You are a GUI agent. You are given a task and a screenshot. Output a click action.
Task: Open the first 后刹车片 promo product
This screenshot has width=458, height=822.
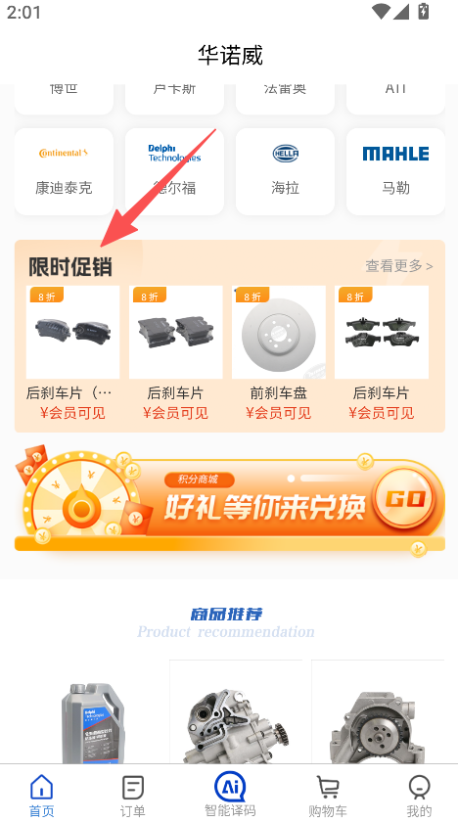coord(72,353)
